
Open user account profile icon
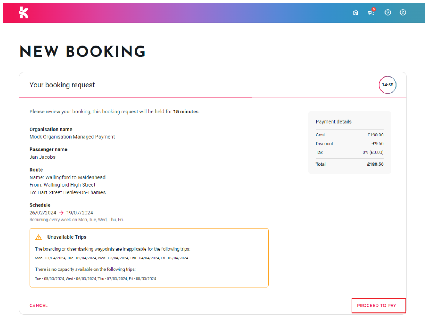(403, 12)
